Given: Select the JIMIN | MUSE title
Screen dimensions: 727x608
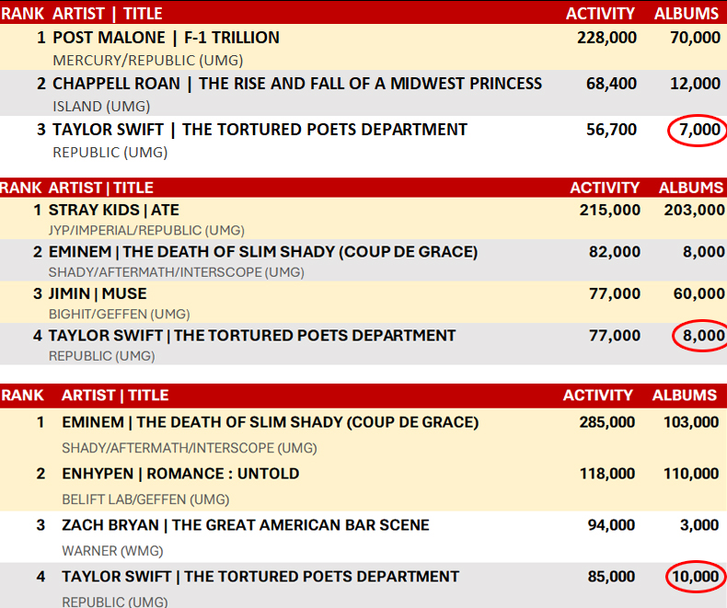Looking at the screenshot, I should coord(98,293).
